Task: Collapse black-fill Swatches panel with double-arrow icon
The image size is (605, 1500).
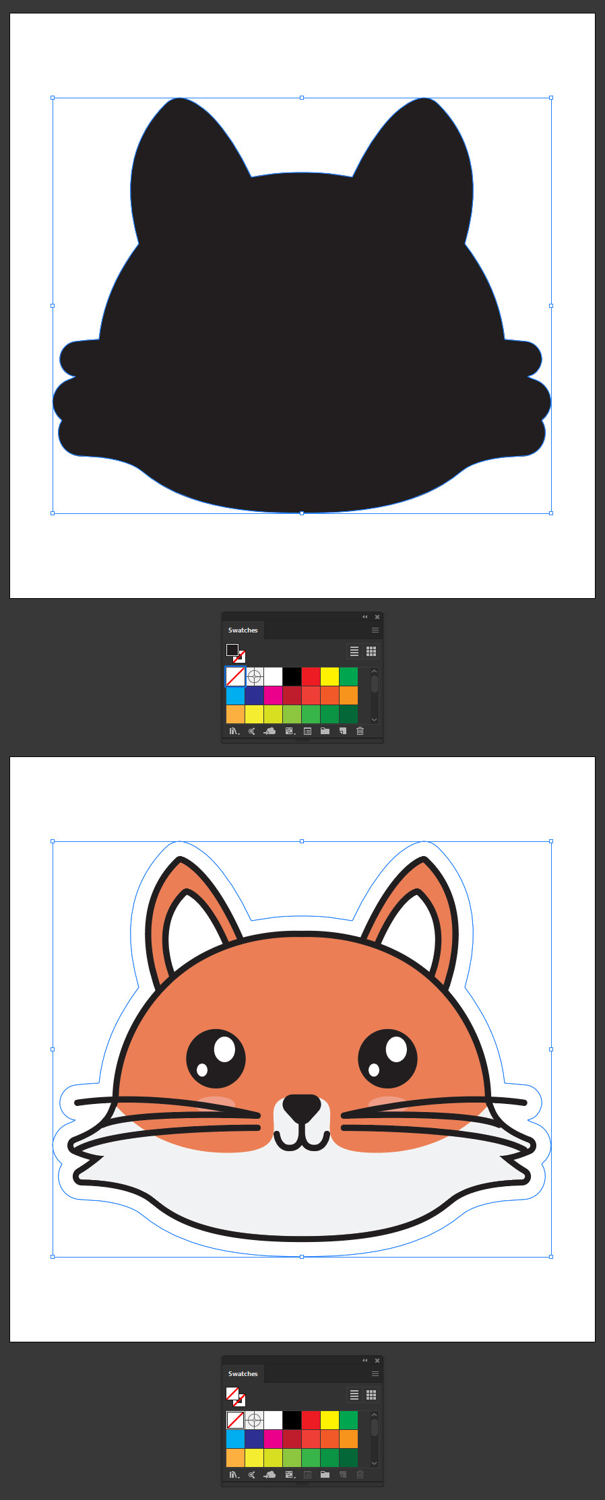Action: (x=365, y=616)
